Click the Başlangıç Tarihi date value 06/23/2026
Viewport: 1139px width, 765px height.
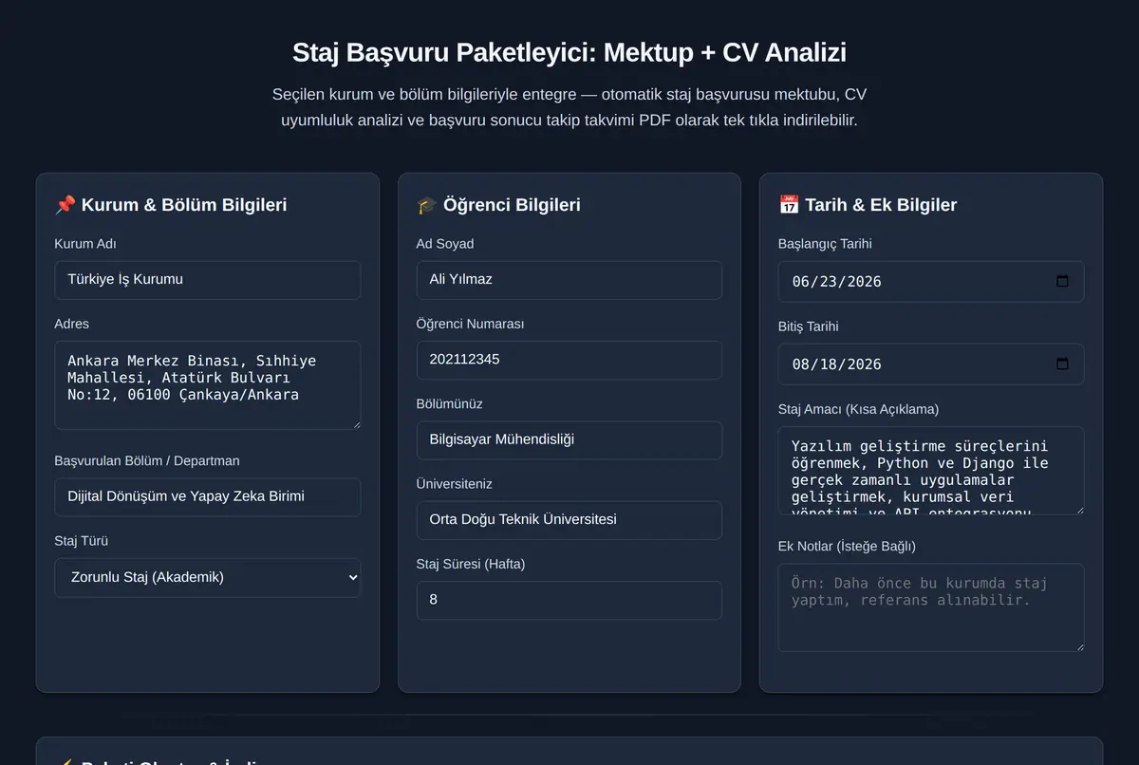click(x=837, y=282)
